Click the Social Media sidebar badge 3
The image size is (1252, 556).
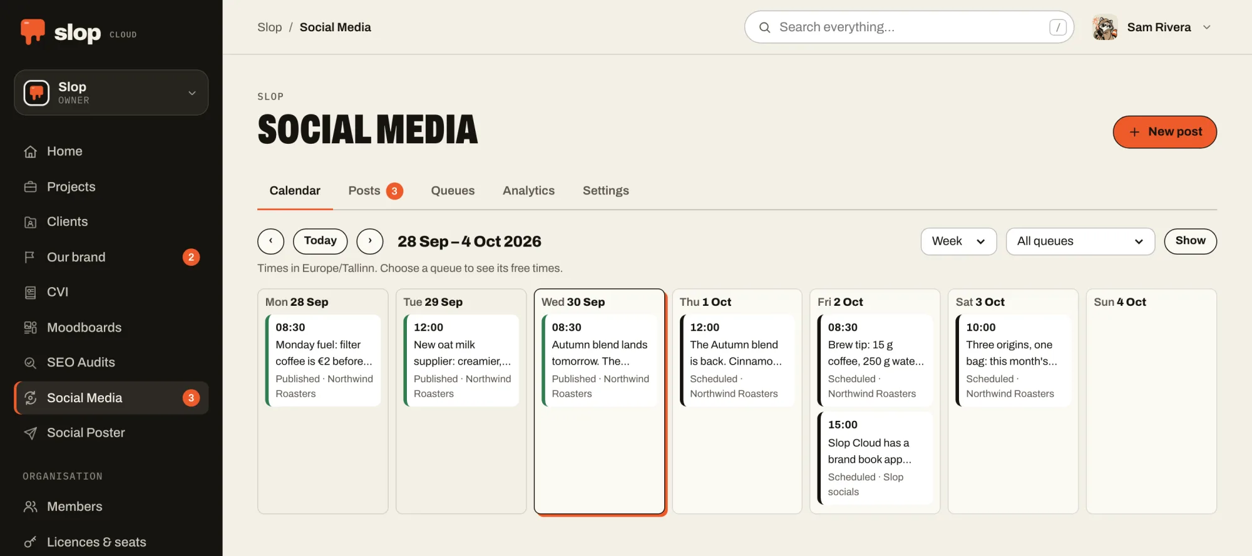tap(192, 398)
